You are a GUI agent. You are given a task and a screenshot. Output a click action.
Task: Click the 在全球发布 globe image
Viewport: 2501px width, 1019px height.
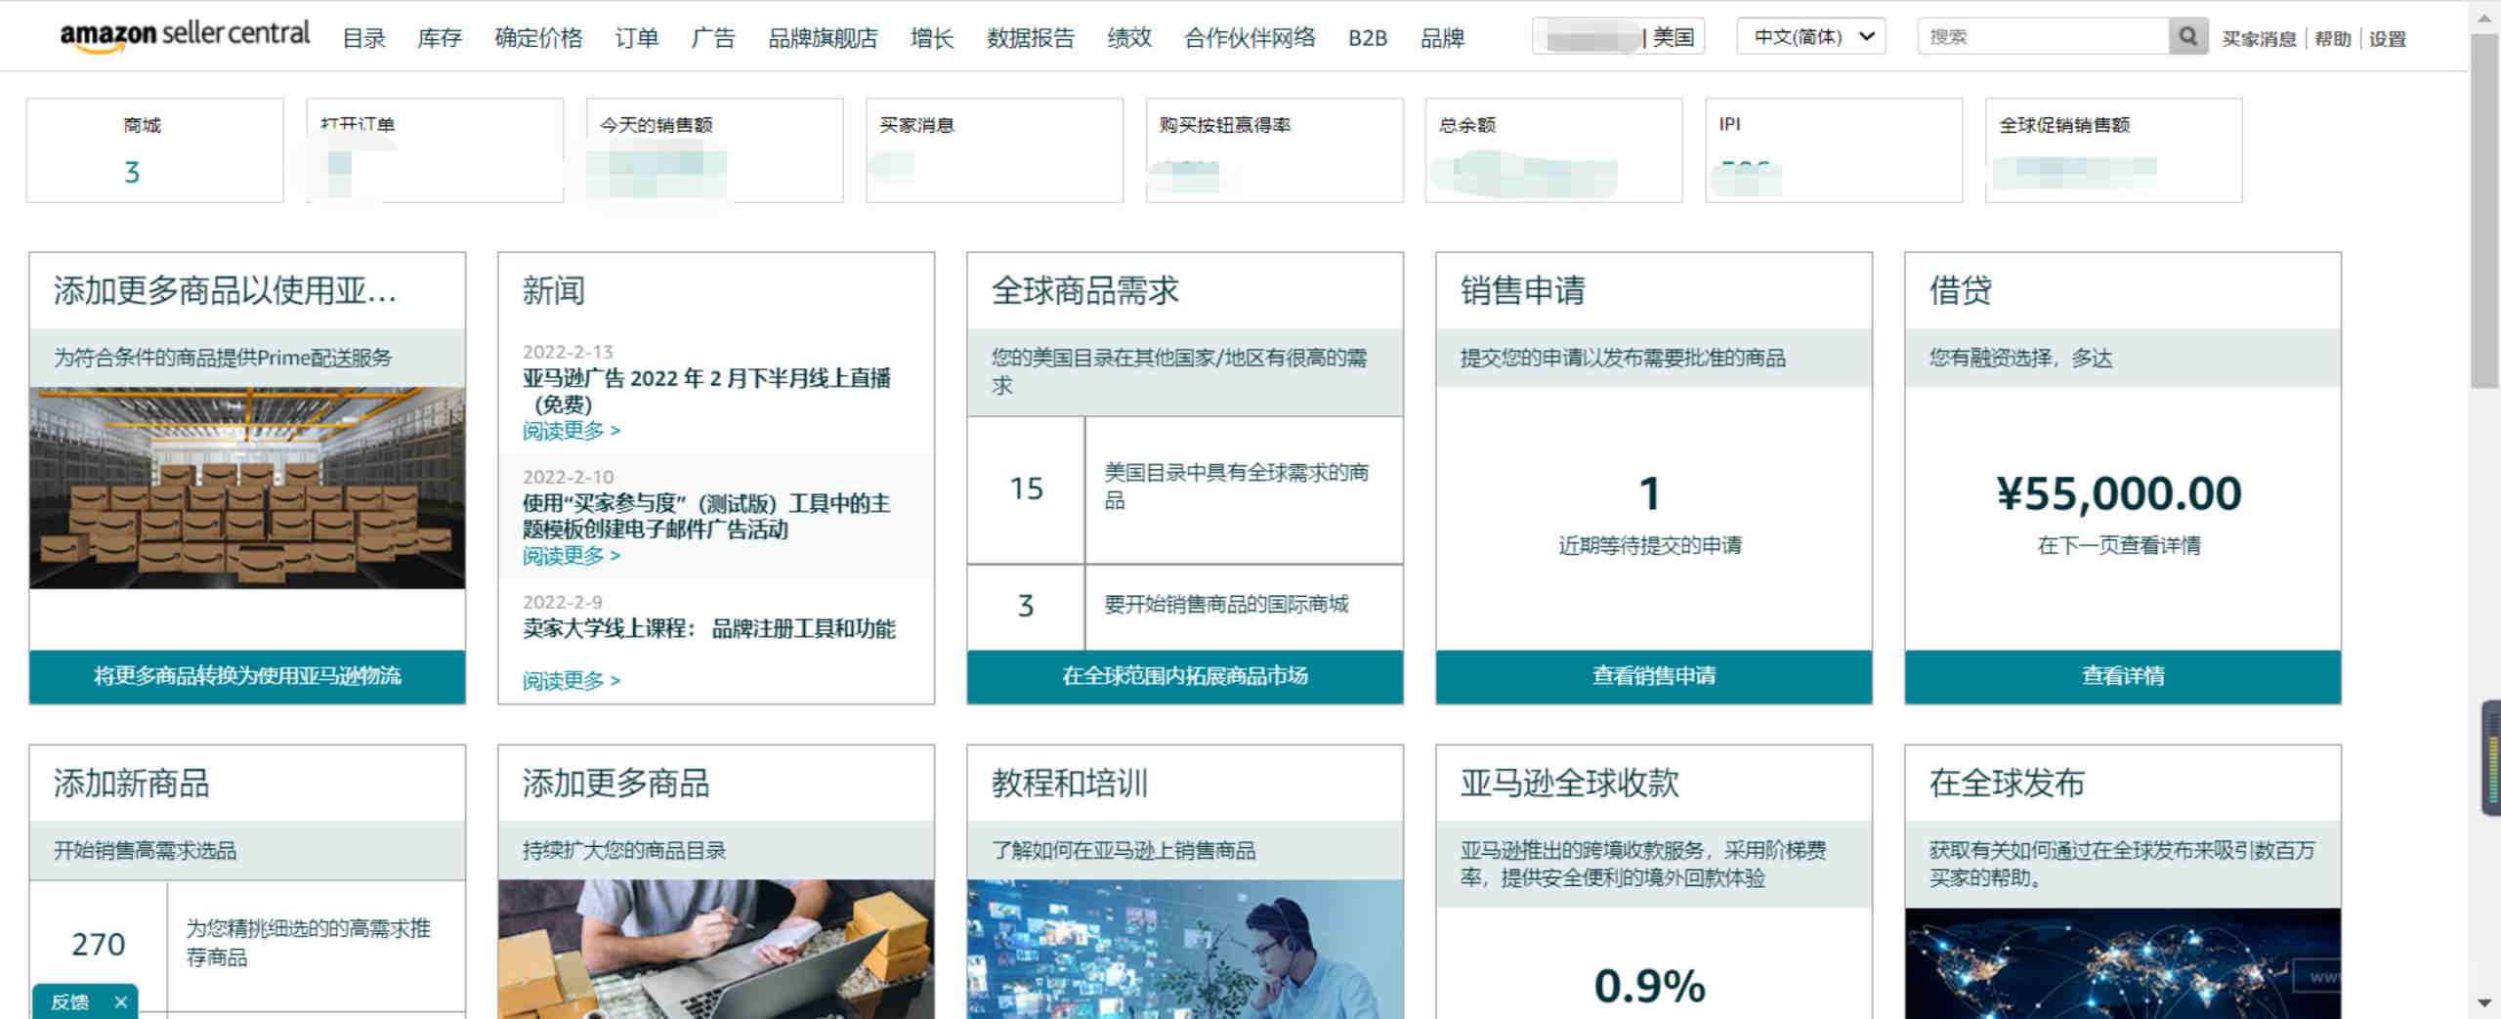(x=2123, y=963)
